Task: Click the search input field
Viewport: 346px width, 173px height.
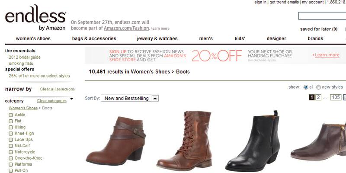Action: point(322,16)
